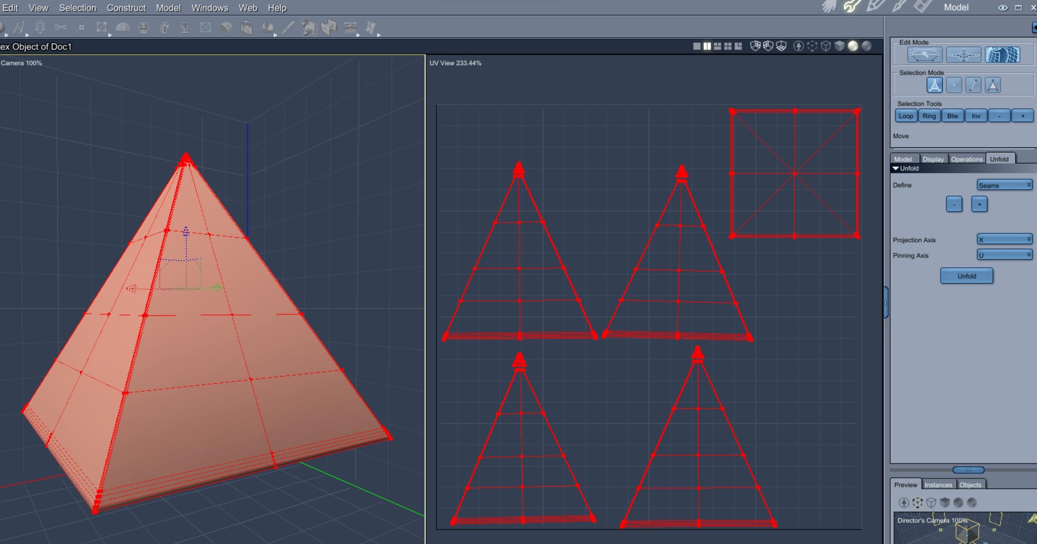1037x544 pixels.
Task: Collapse the Unfold section triangle
Action: click(896, 168)
